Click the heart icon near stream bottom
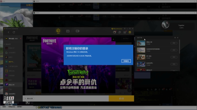Viewport: 197px width, 110px height. (x=32, y=103)
